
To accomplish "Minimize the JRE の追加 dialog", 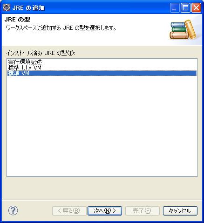I will click(175, 7).
